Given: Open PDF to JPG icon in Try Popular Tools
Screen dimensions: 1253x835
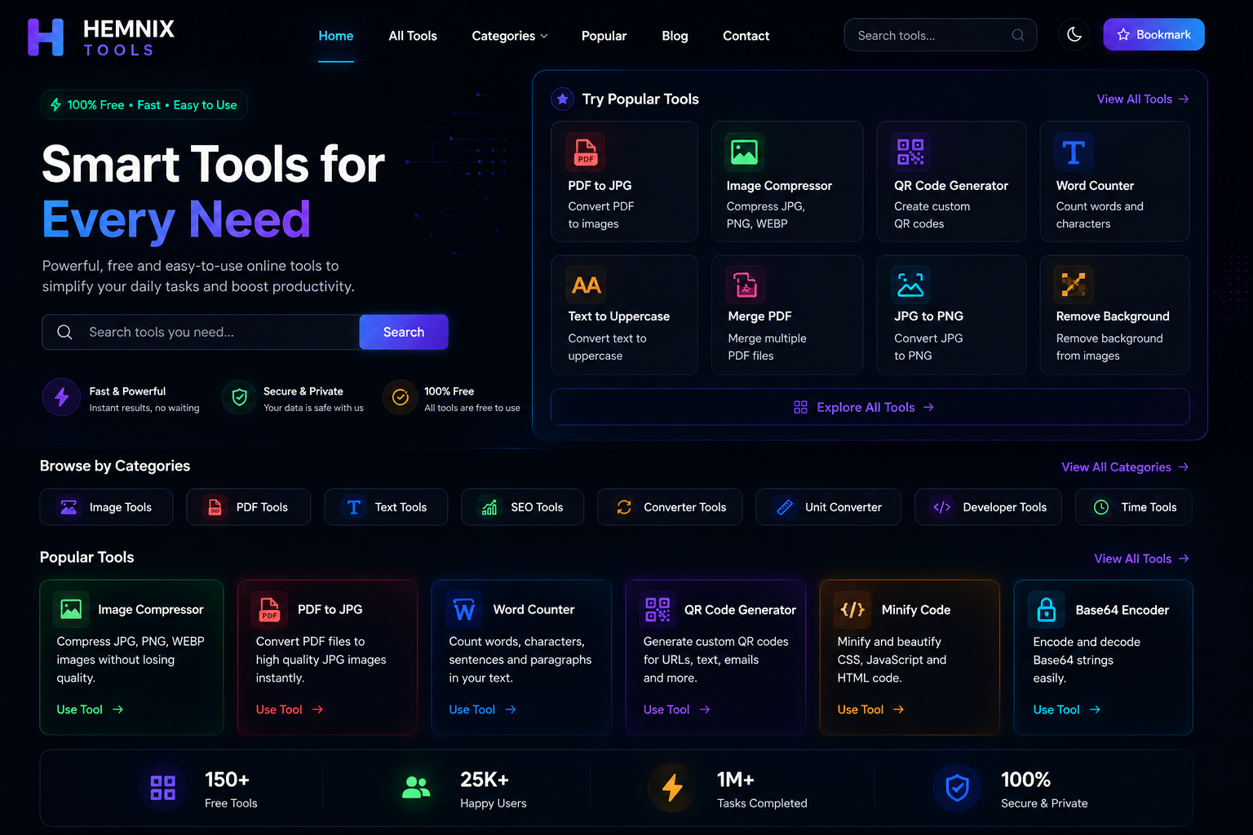Looking at the screenshot, I should click(585, 152).
